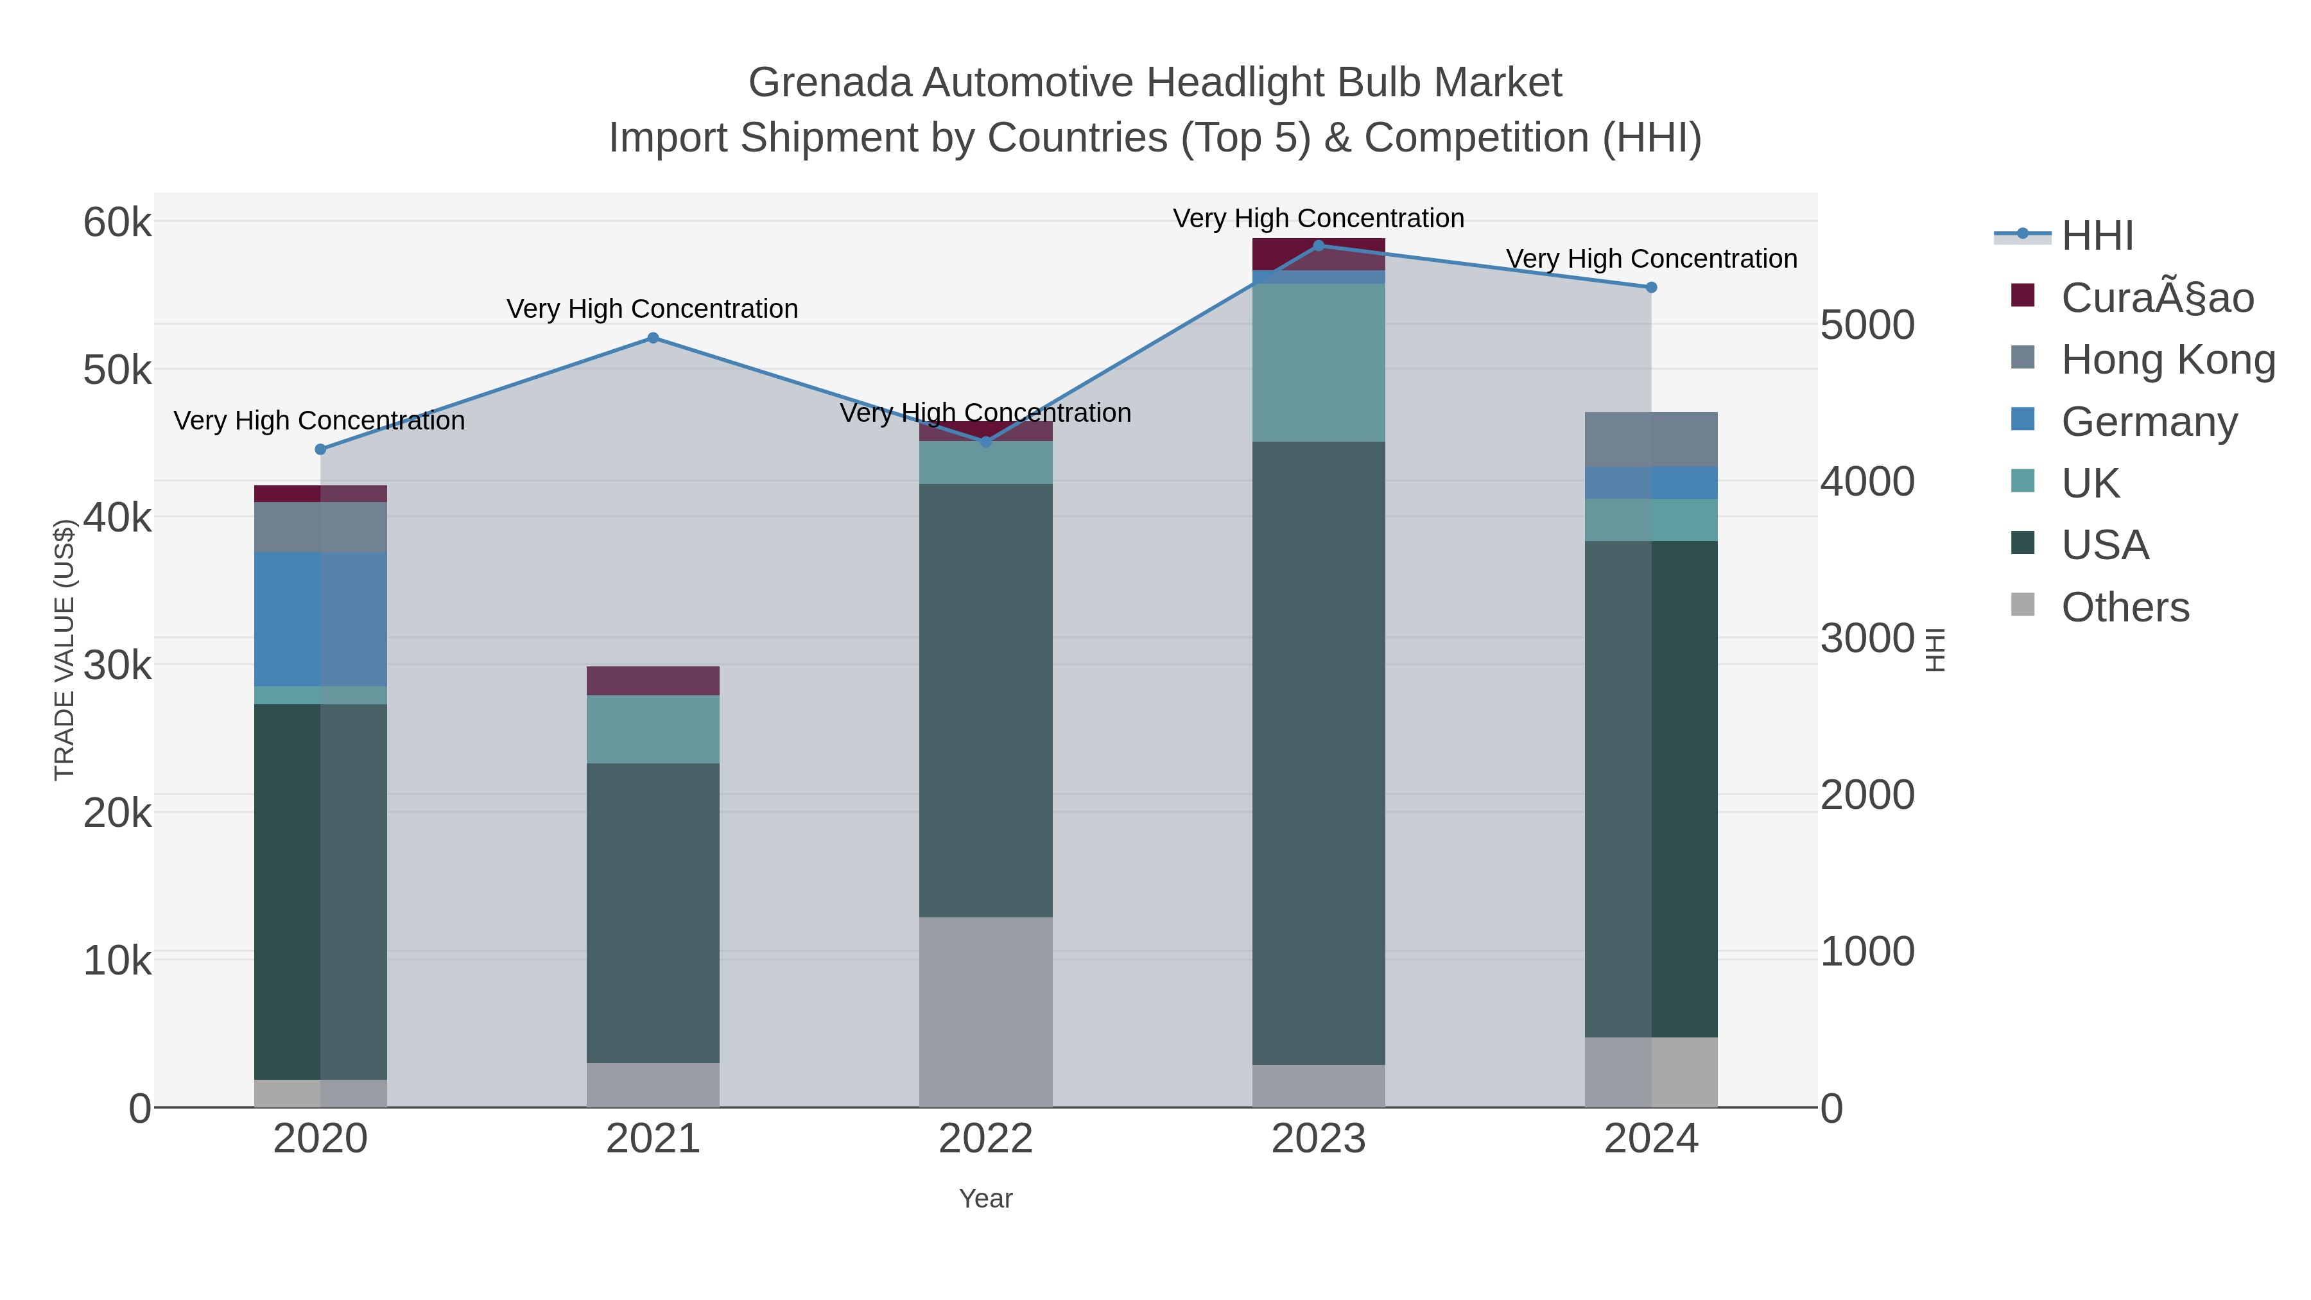Click the USA bar segment for 2021
This screenshot has height=1300, width=2311.
[x=653, y=914]
